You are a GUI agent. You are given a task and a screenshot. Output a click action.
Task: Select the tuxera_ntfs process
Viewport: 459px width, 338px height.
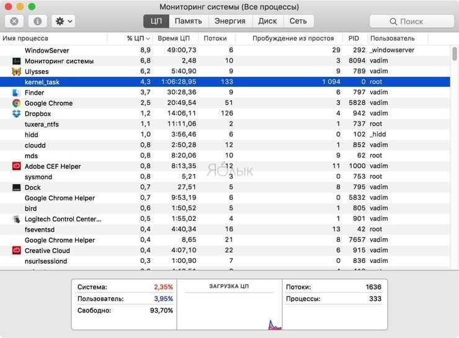(225, 124)
